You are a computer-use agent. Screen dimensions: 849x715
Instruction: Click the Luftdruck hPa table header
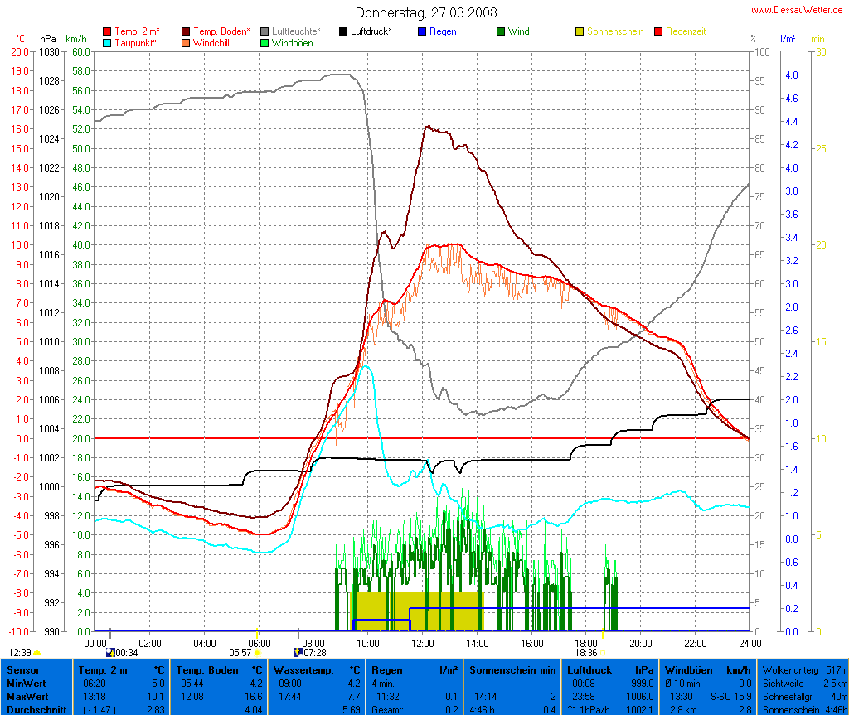(x=609, y=669)
